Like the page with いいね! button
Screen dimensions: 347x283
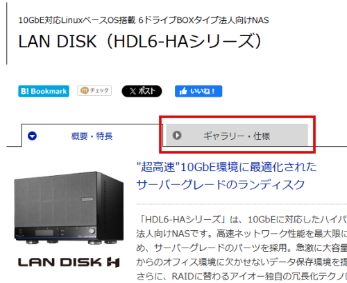pyautogui.click(x=198, y=91)
